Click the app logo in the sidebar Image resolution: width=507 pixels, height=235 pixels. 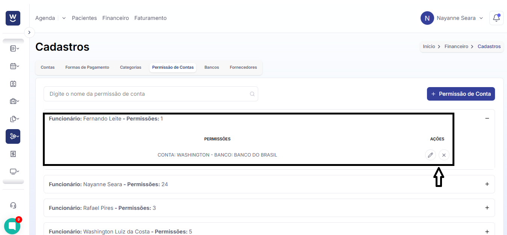[x=13, y=18]
